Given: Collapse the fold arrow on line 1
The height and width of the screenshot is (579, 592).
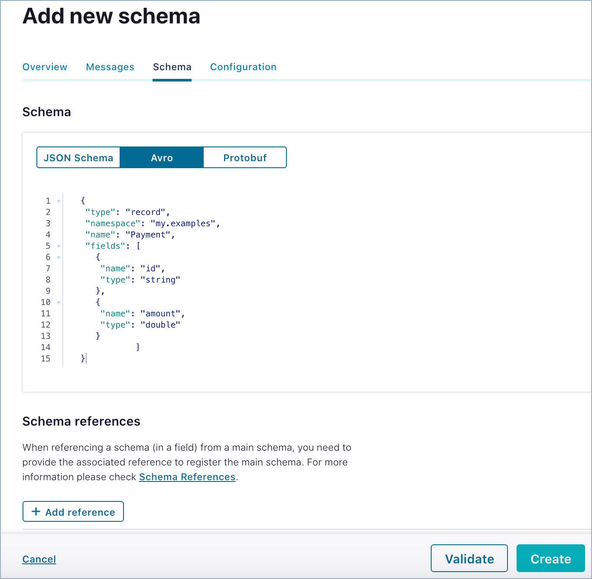Looking at the screenshot, I should pyautogui.click(x=59, y=201).
